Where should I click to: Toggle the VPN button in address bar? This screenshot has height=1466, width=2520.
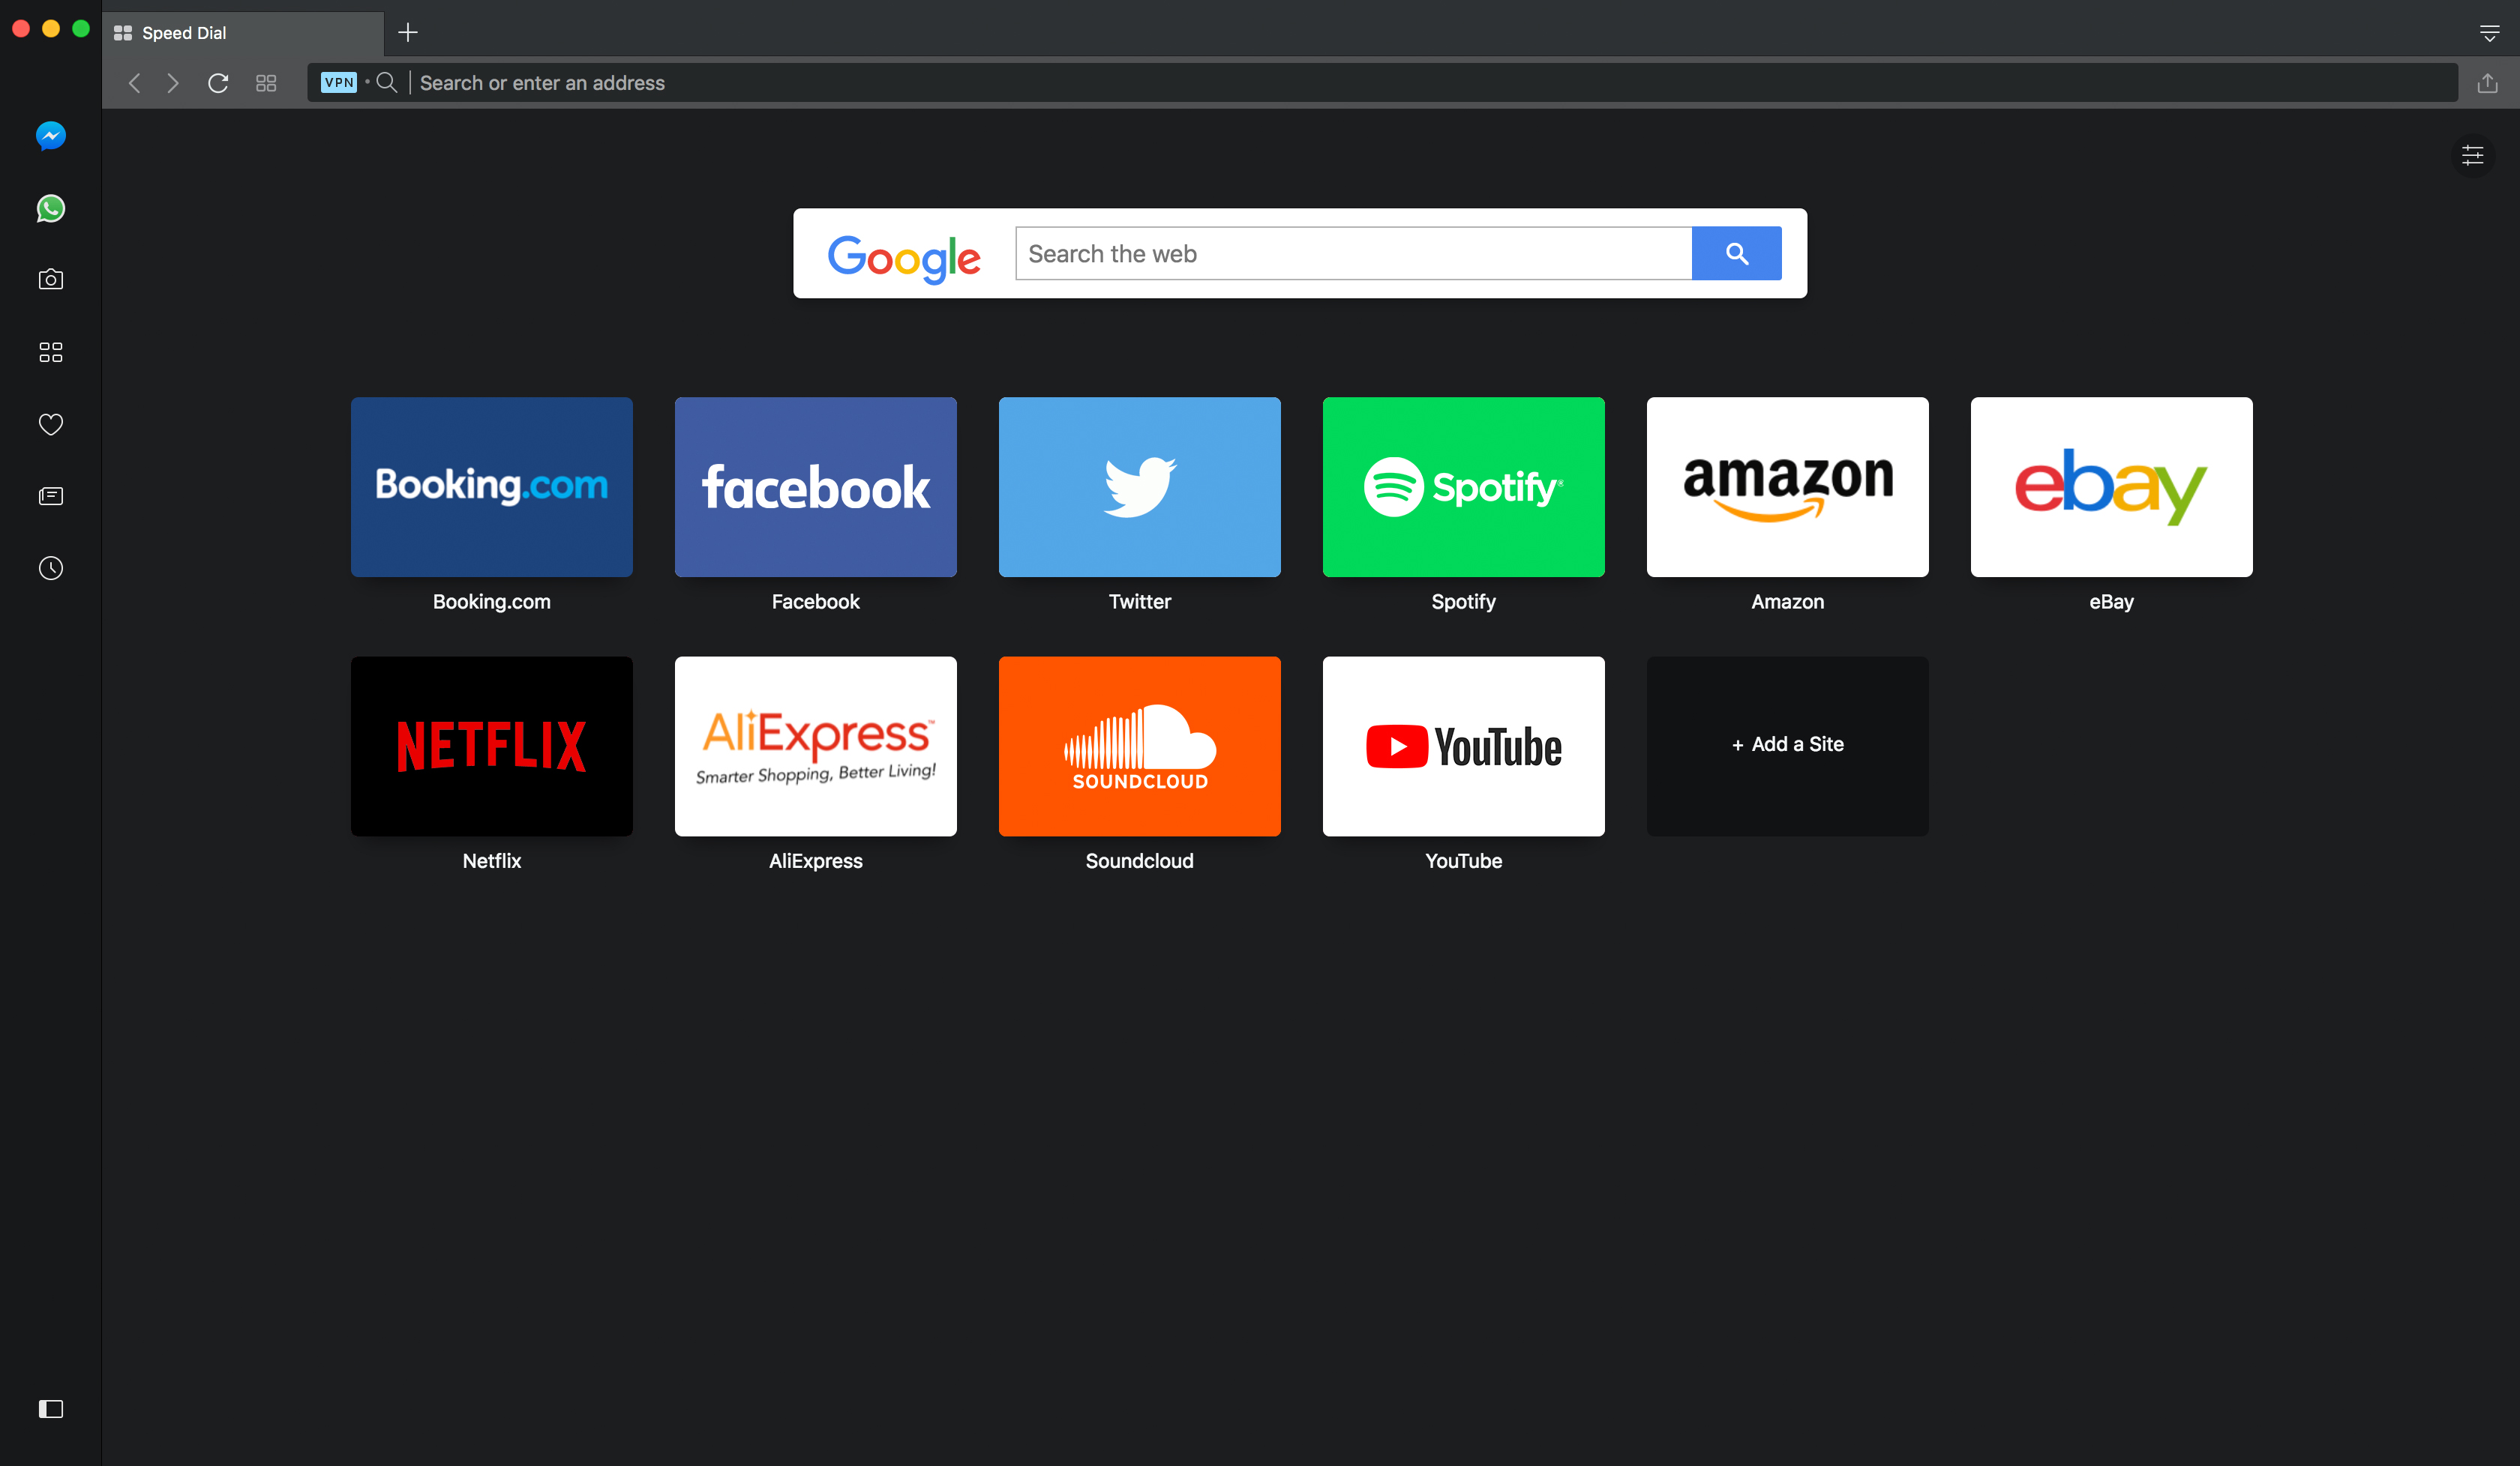pyautogui.click(x=340, y=82)
